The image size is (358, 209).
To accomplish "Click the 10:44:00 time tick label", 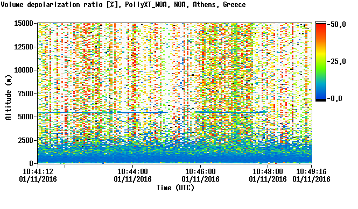I will click(x=132, y=171).
